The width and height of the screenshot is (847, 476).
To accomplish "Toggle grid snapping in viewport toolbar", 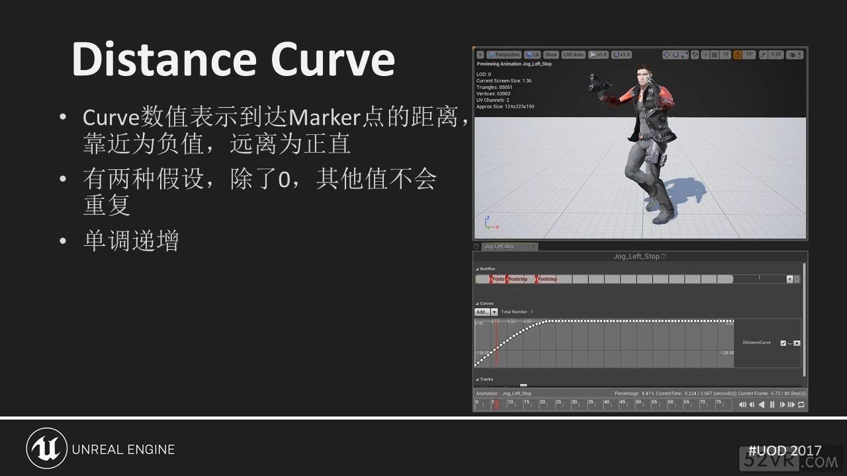I will tap(715, 55).
